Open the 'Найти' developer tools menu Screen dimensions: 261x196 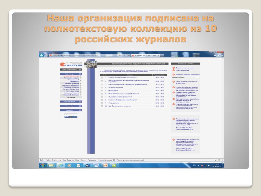click(48, 160)
